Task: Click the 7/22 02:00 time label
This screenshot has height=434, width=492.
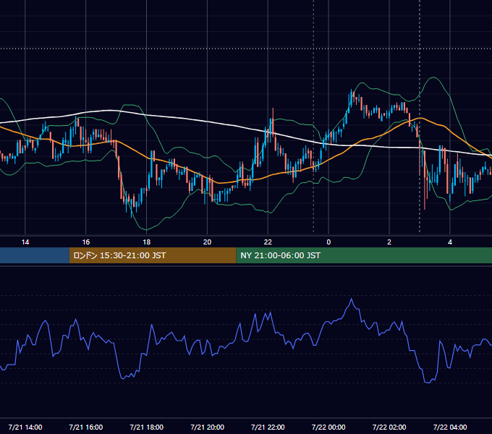Action: [389, 427]
